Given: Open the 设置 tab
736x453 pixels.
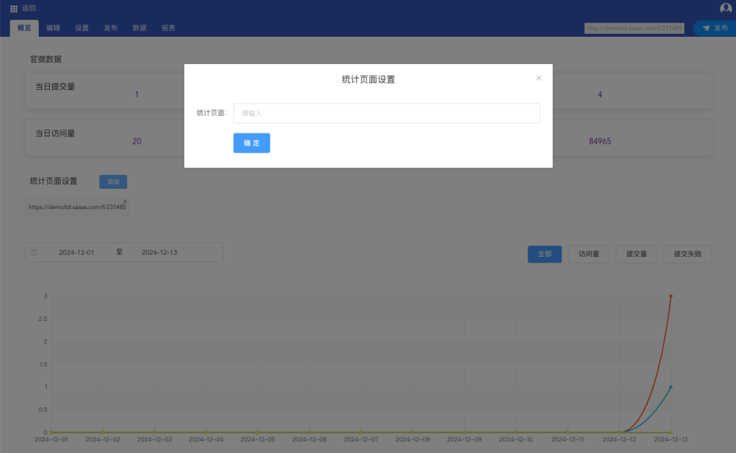Looking at the screenshot, I should pos(82,28).
